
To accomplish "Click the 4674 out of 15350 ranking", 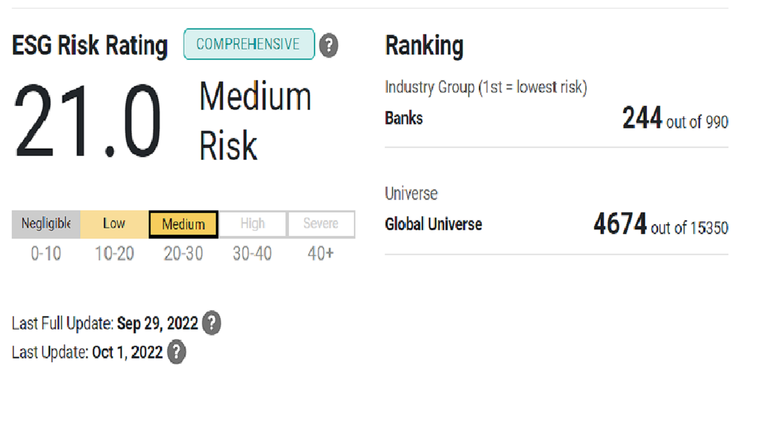I will (x=660, y=224).
